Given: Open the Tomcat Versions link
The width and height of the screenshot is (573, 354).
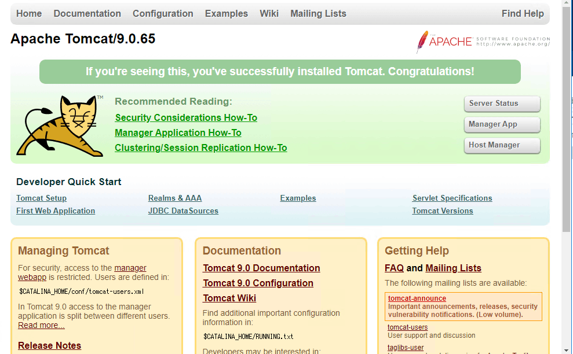Looking at the screenshot, I should tap(443, 211).
